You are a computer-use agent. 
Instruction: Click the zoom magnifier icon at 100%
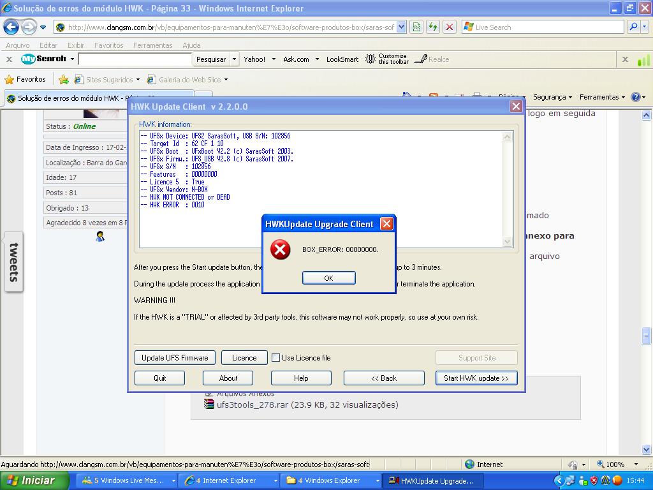click(x=601, y=464)
